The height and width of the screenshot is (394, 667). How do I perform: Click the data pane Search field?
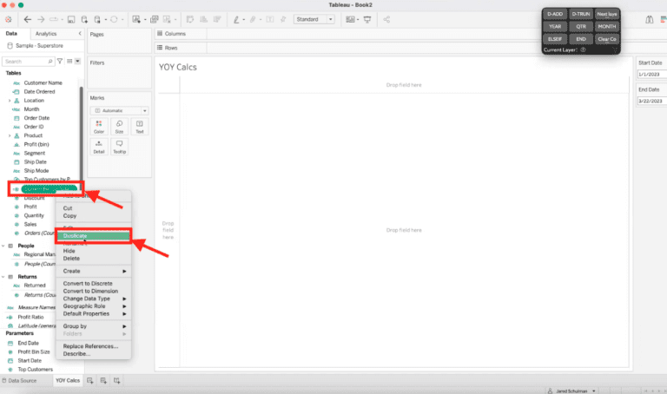tap(28, 62)
